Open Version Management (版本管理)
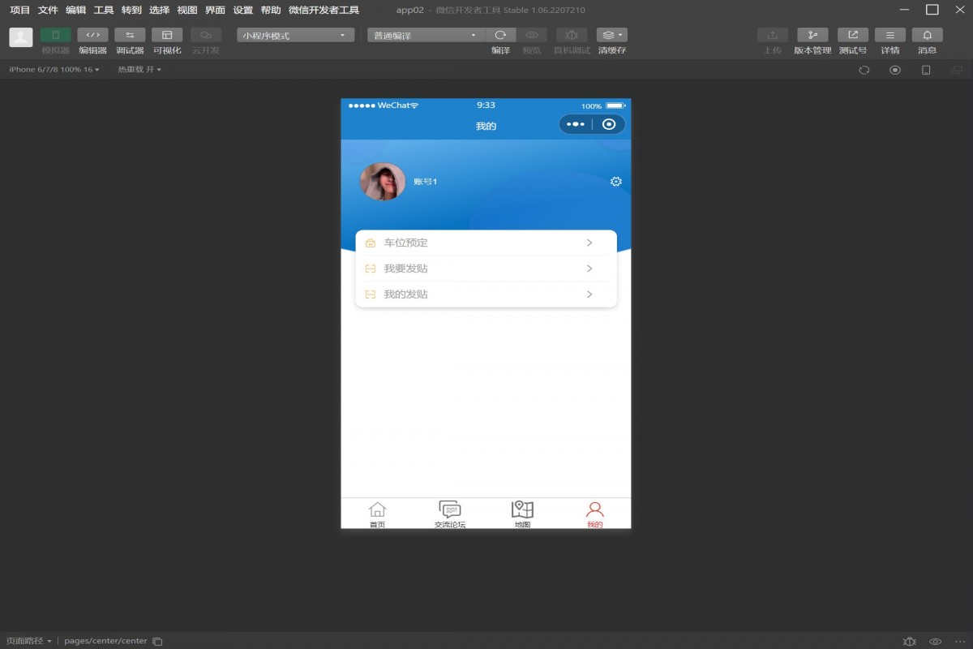 coord(812,36)
